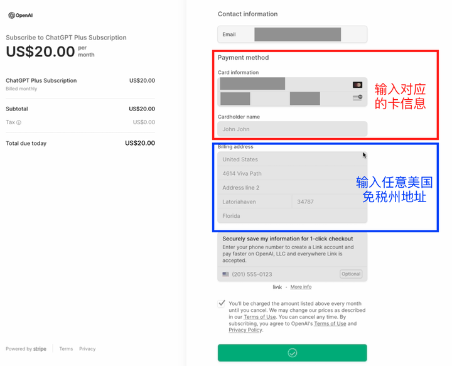
Task: Tick the subscription terms agreement checkbox
Action: (x=222, y=303)
